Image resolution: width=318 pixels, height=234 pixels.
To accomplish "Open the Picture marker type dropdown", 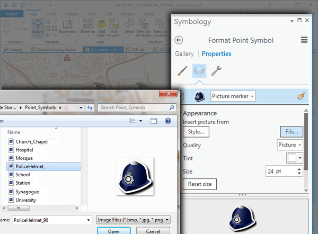I will coord(233,96).
